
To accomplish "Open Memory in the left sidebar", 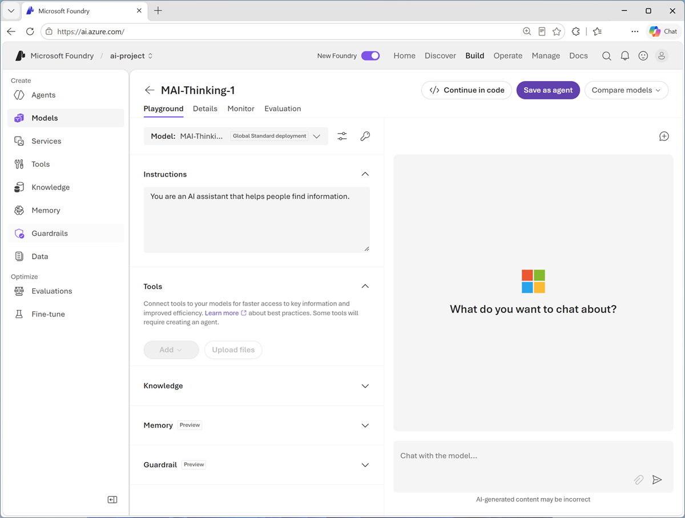I will (66, 210).
